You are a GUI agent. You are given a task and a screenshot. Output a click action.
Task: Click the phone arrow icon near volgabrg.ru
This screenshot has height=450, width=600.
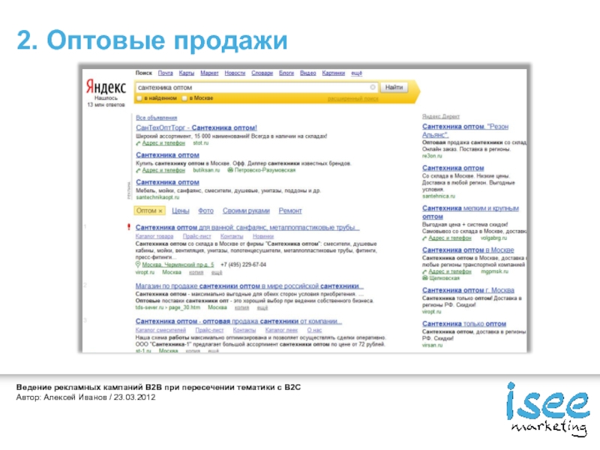pyautogui.click(x=424, y=238)
